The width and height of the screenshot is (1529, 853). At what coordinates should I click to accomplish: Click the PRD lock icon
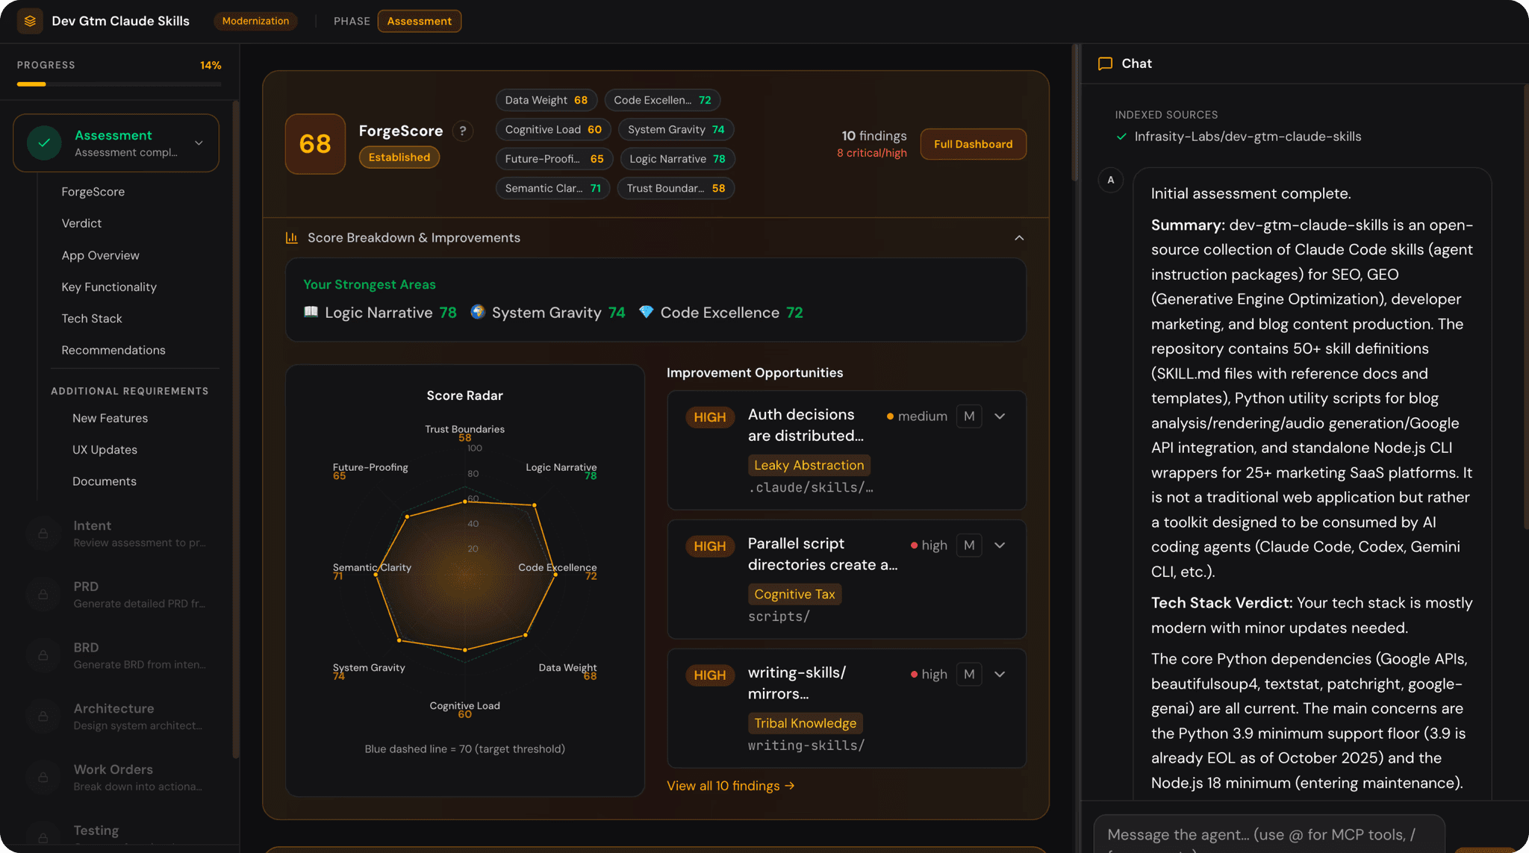(x=43, y=595)
